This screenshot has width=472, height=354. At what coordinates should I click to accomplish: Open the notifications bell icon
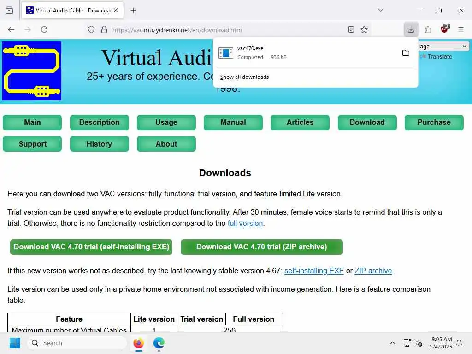[459, 343]
